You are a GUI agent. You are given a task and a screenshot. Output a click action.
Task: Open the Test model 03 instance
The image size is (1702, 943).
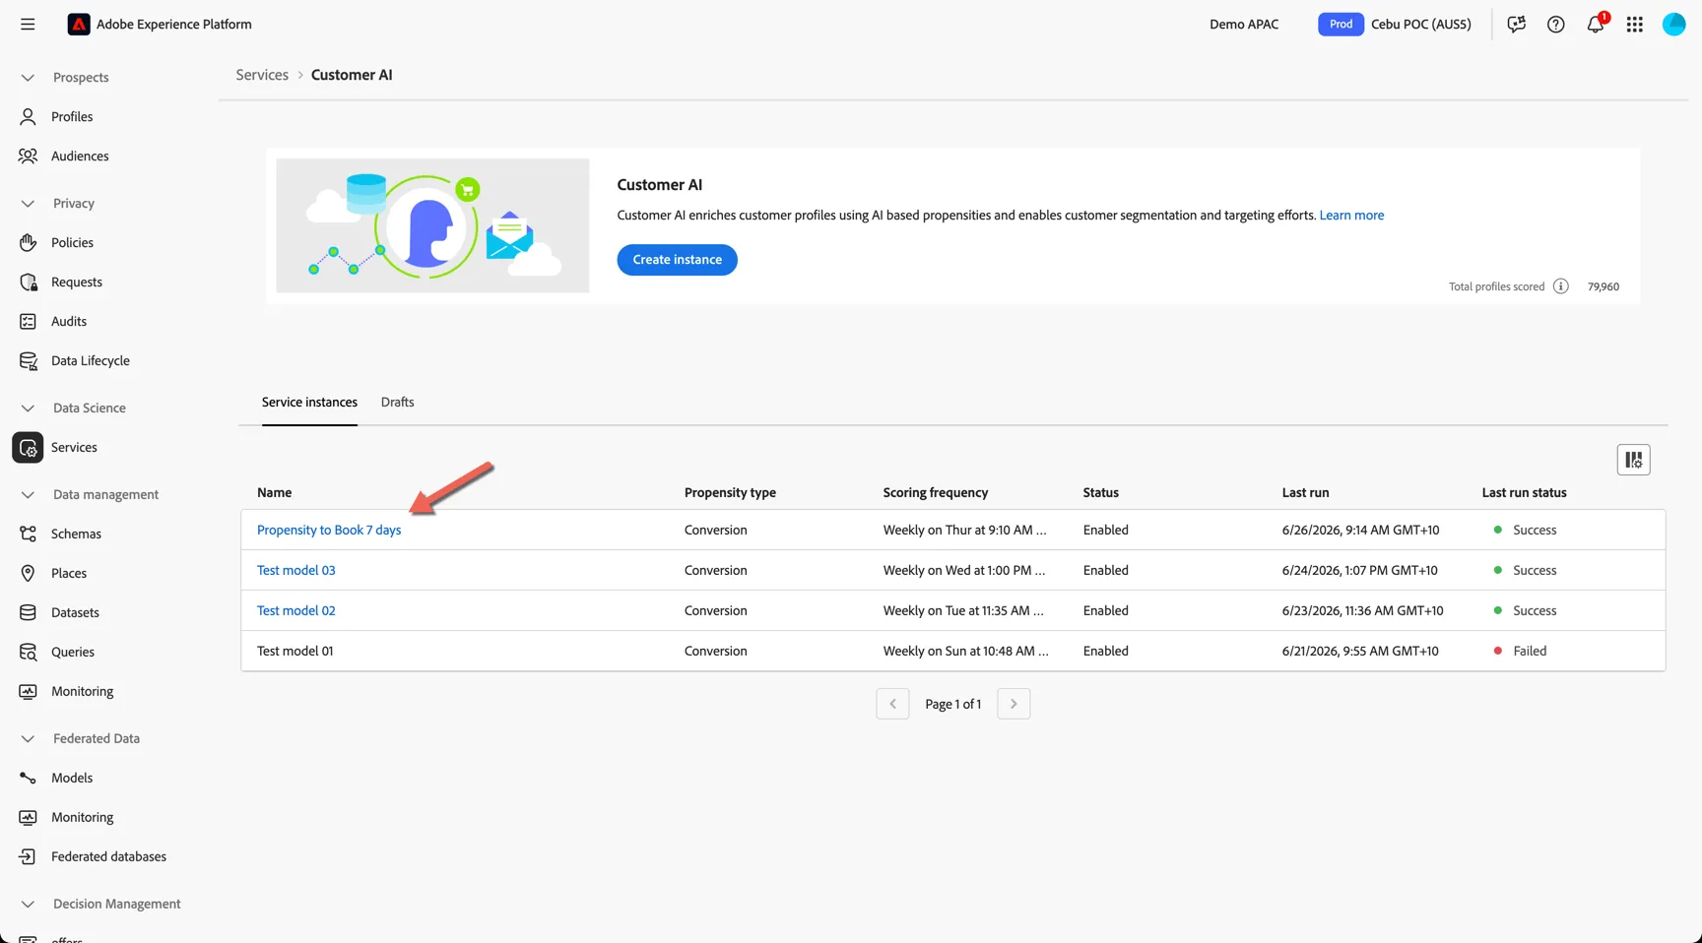tap(295, 570)
